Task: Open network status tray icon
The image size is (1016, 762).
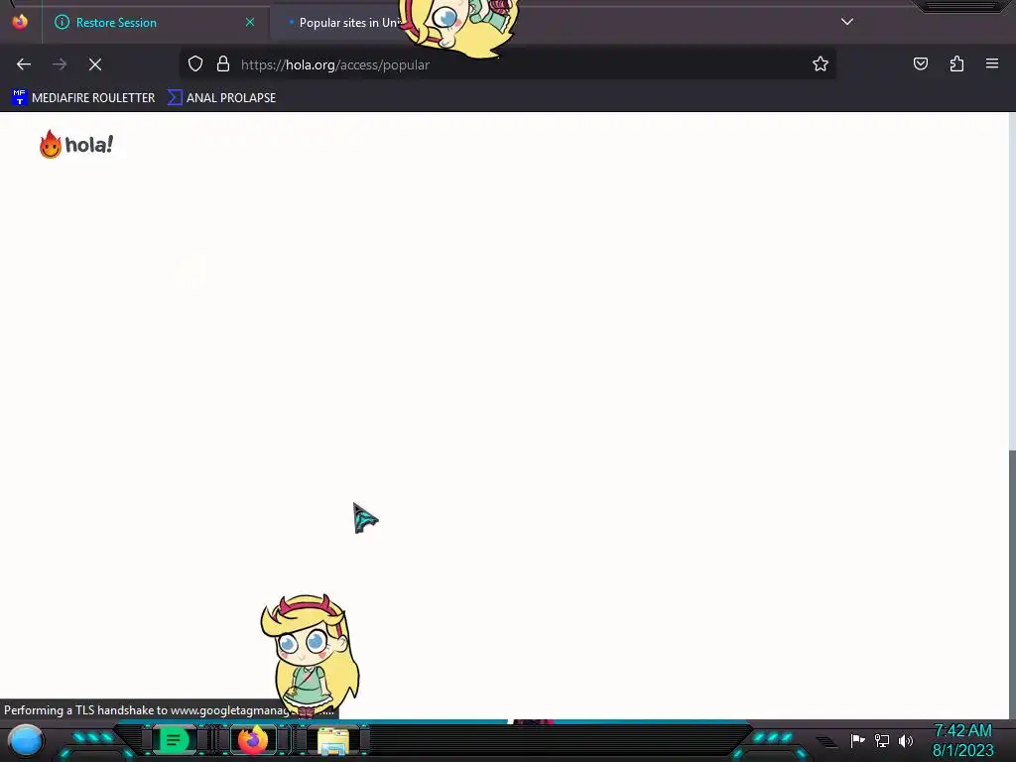Action: pos(882,740)
